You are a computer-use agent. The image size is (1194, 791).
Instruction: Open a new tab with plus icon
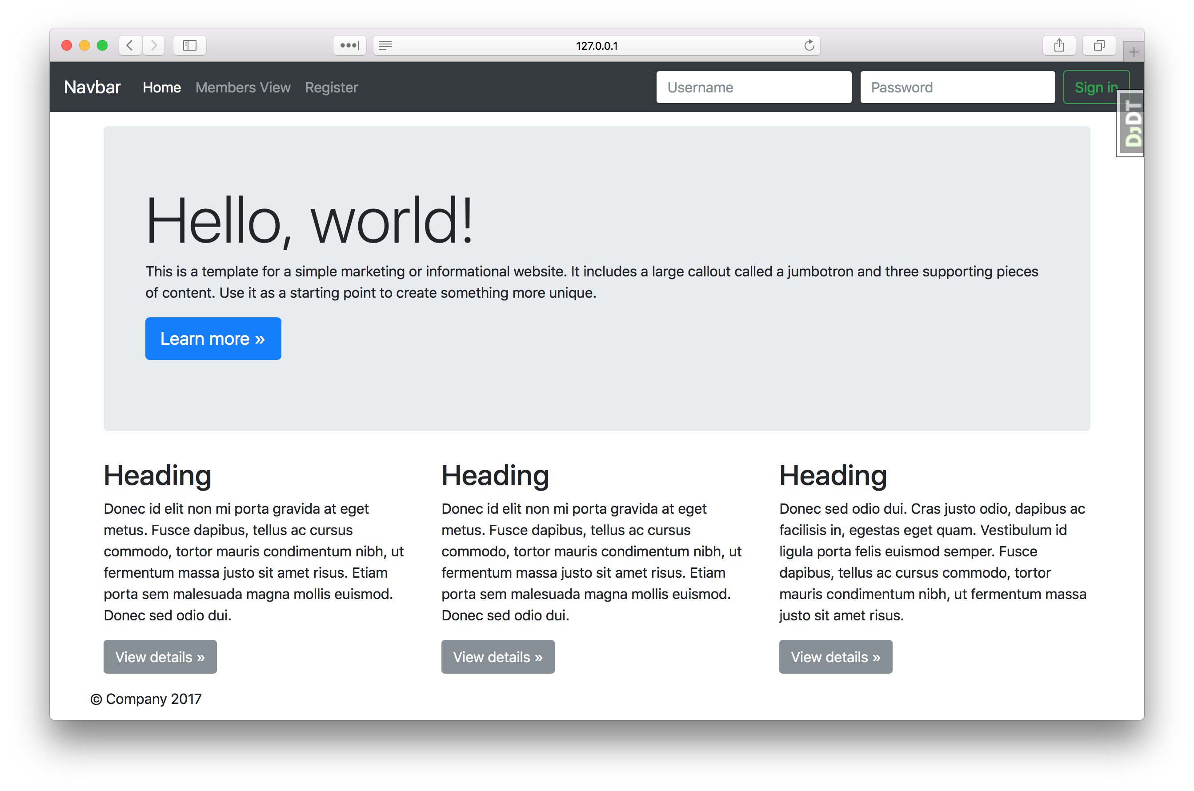(1134, 52)
